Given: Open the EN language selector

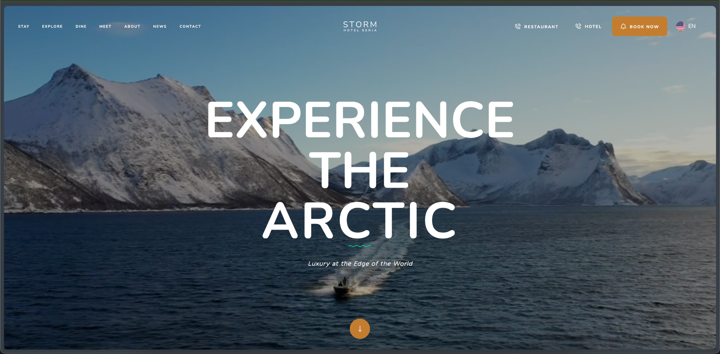Looking at the screenshot, I should tap(686, 26).
